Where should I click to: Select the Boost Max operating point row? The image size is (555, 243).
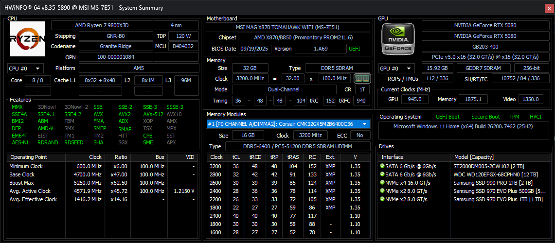102,183
